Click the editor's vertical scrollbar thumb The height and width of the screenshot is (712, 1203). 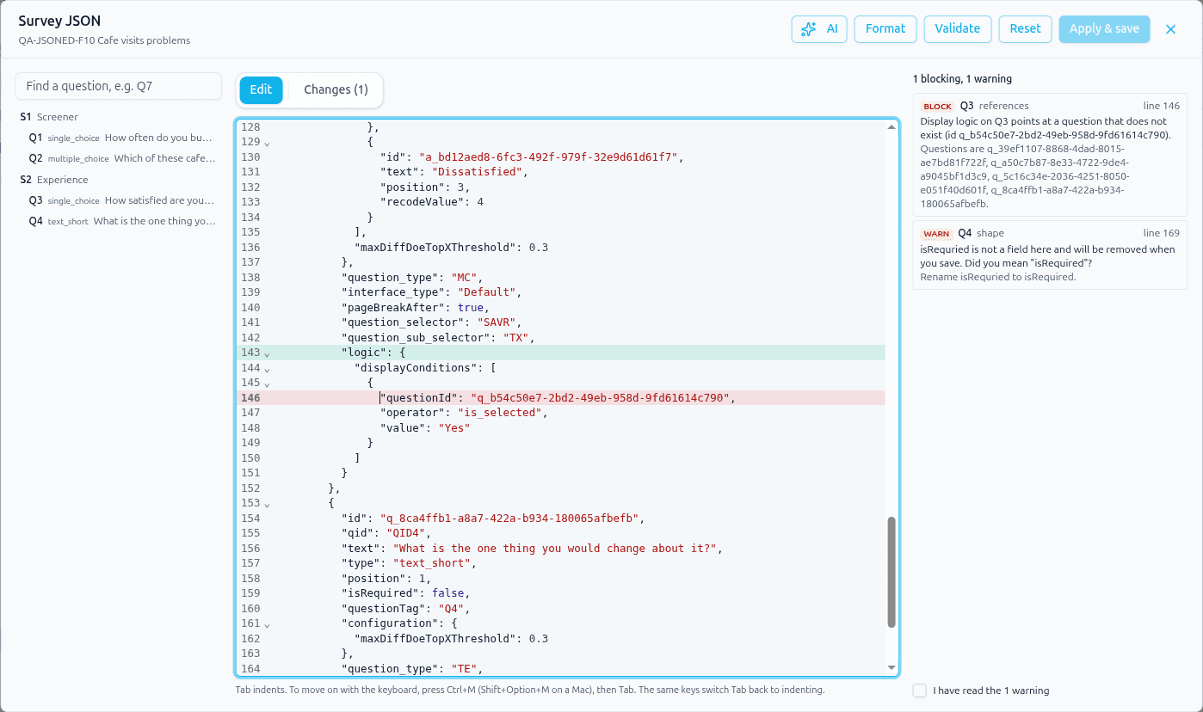[x=891, y=572]
